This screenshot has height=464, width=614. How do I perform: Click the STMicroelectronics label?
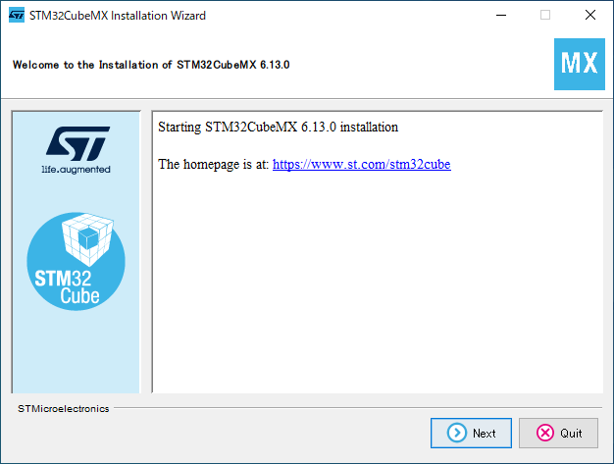[x=64, y=409]
